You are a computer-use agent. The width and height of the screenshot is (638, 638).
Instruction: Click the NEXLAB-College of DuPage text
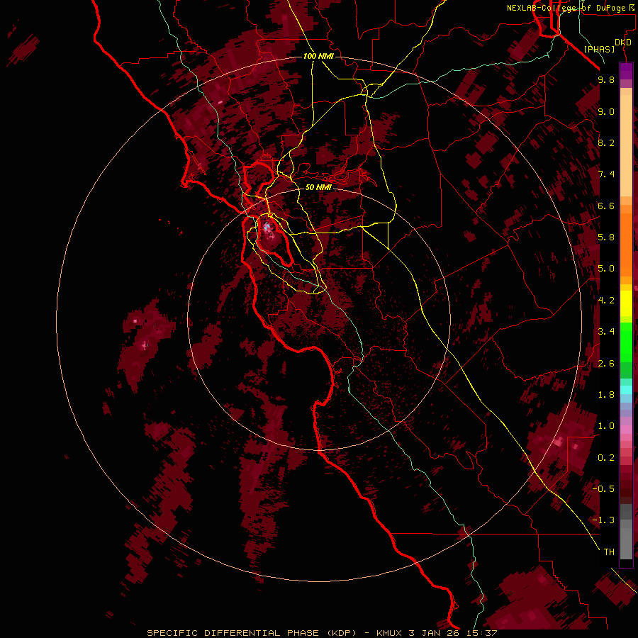pyautogui.click(x=566, y=8)
